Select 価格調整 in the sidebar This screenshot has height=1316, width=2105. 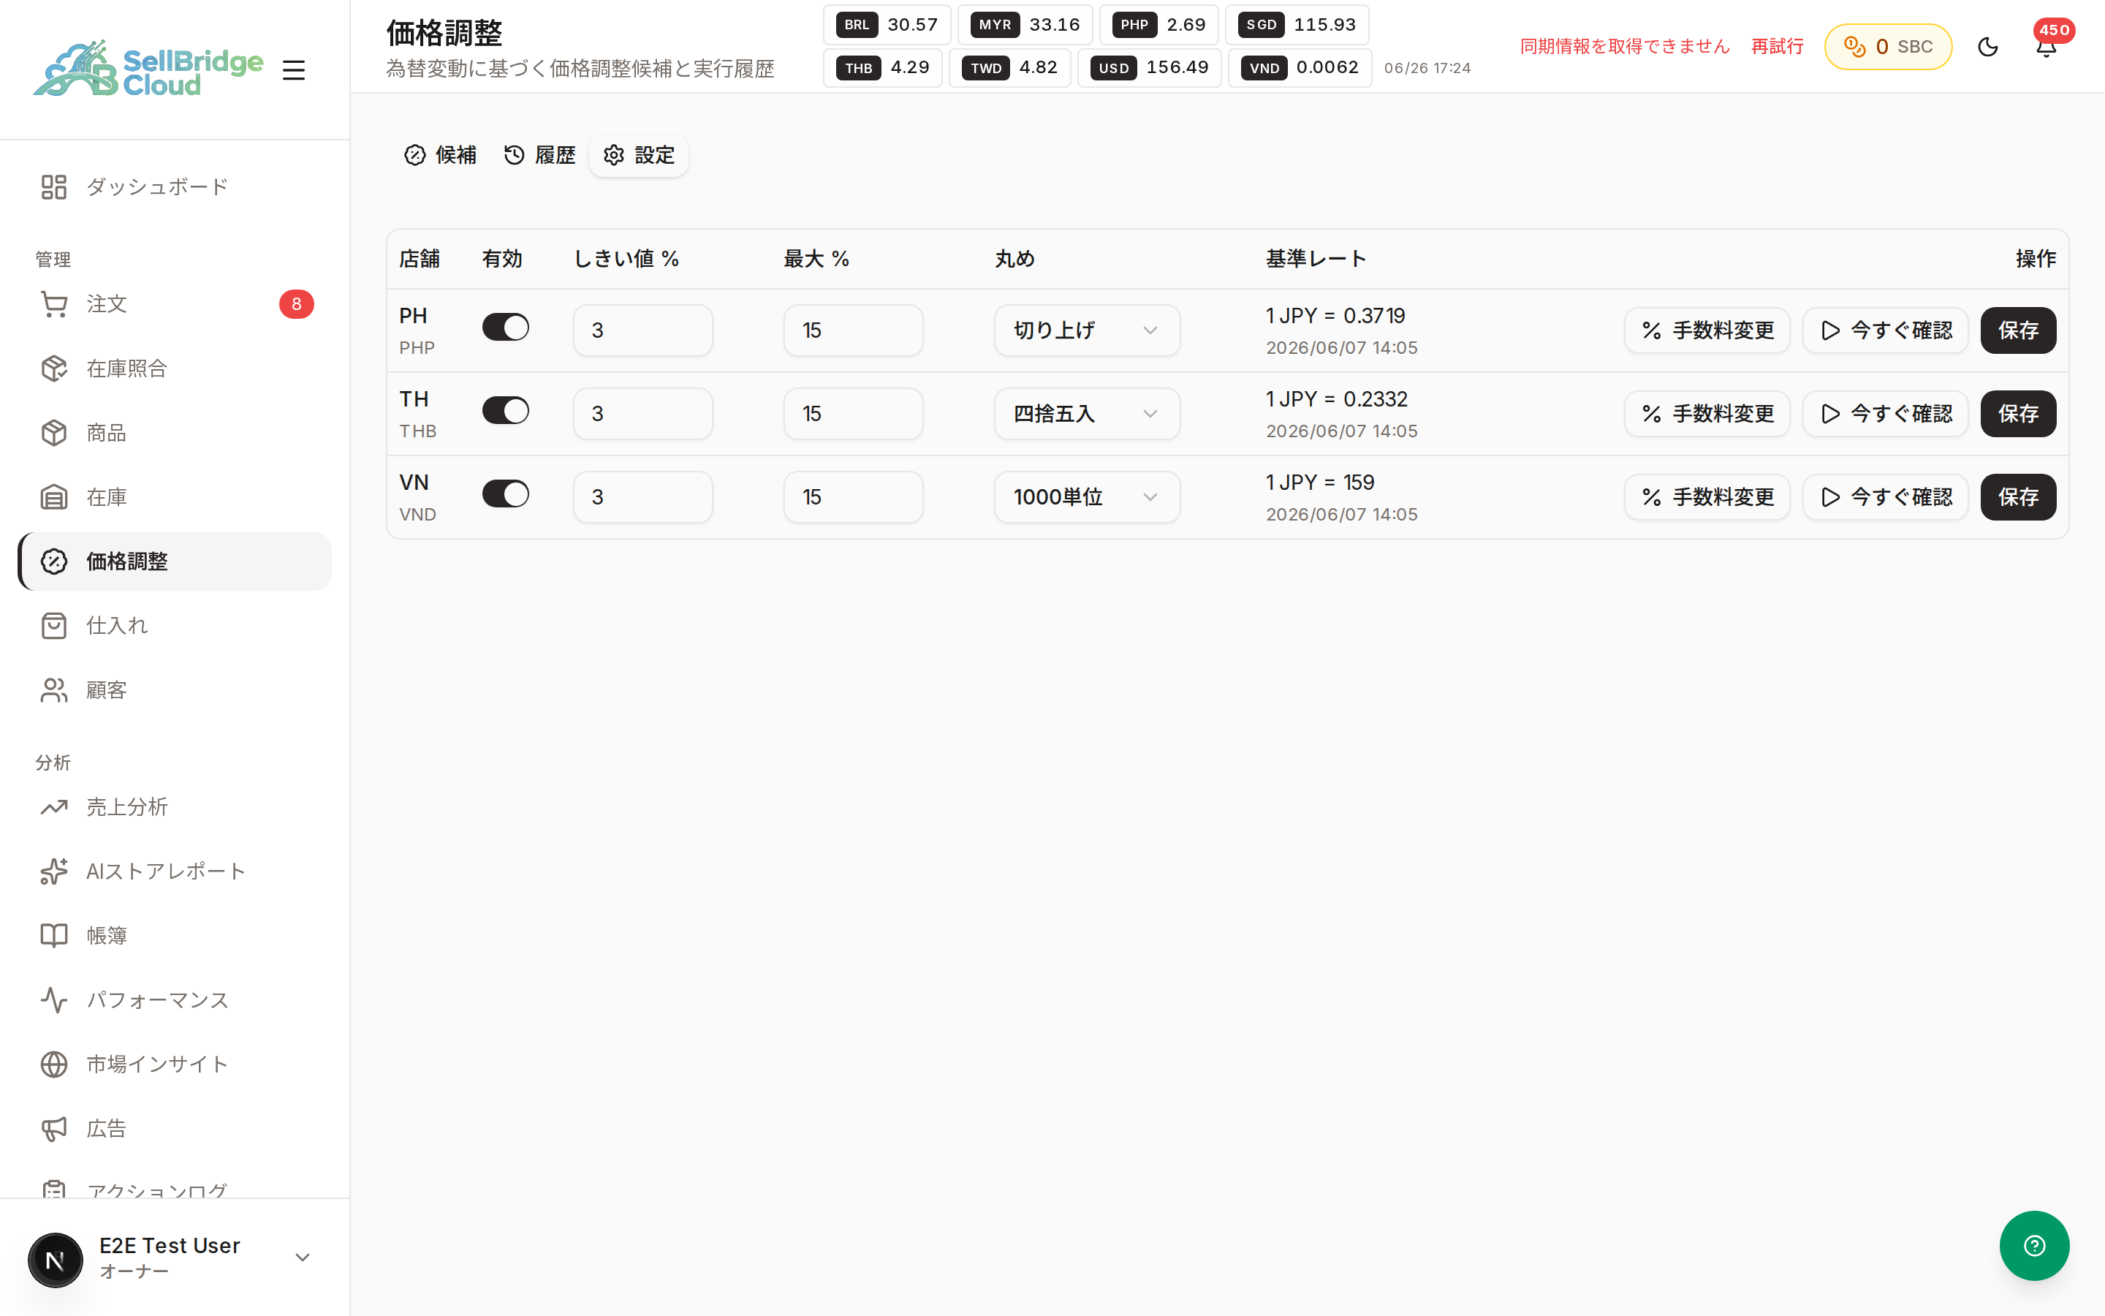click(174, 561)
